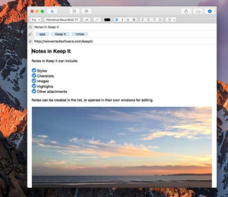This screenshot has height=197, width=228.
Task: Align text left
Action: click(143, 20)
